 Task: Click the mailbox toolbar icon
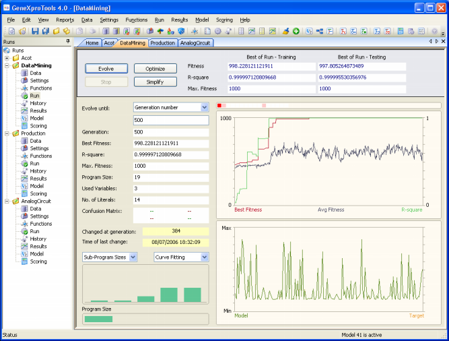click(x=150, y=31)
